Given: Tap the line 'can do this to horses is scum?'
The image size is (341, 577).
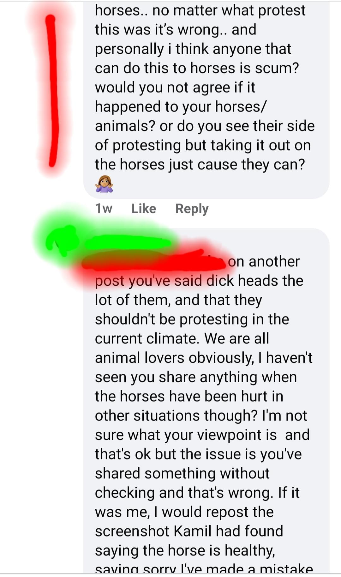Looking at the screenshot, I should click(197, 68).
